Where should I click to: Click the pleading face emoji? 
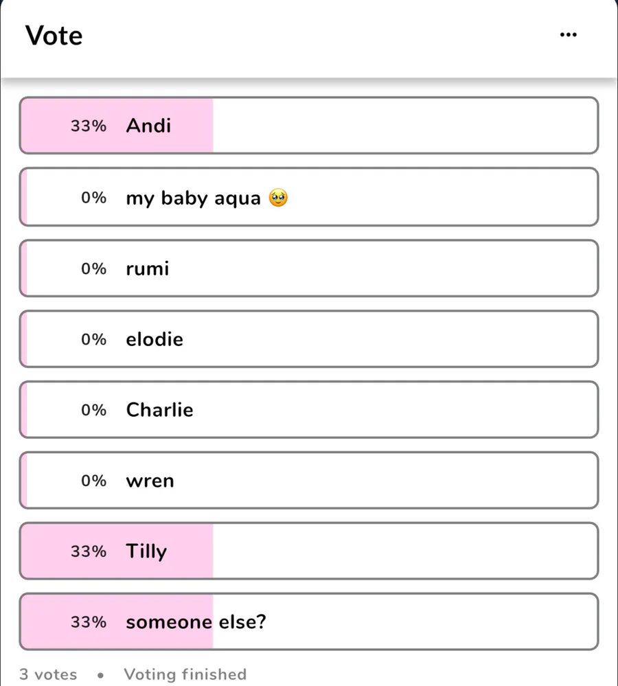click(x=277, y=199)
